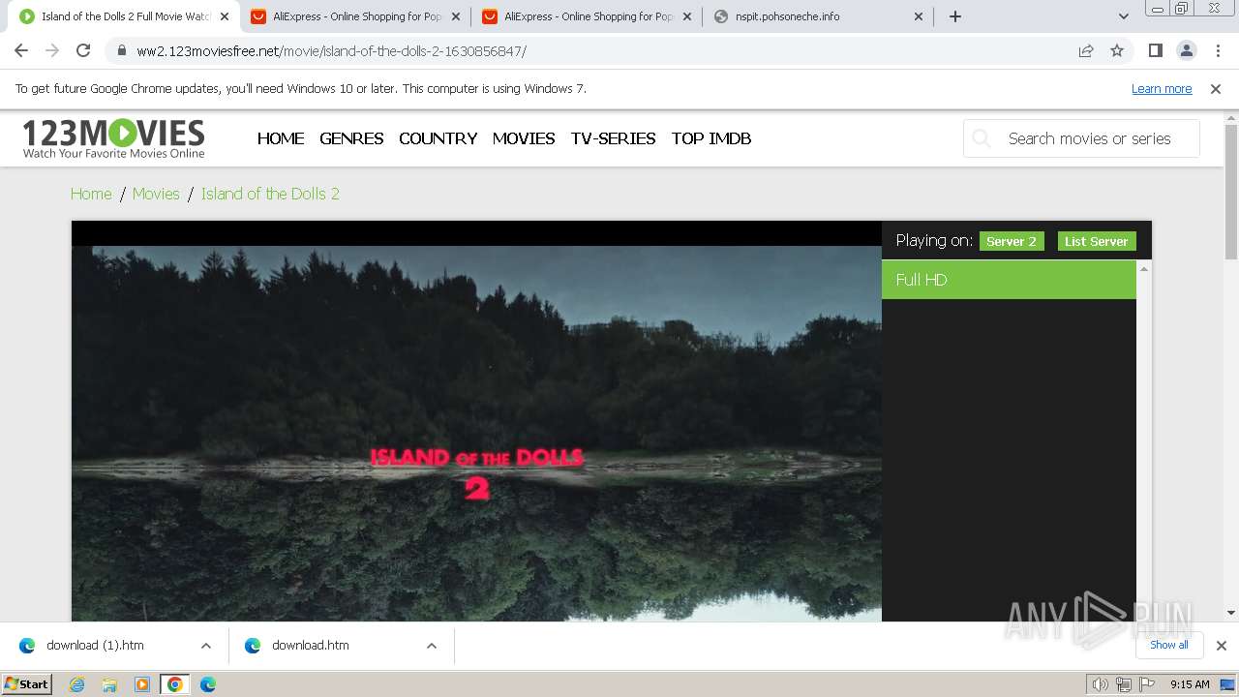Click the page scrollbar down arrow

click(x=1231, y=612)
